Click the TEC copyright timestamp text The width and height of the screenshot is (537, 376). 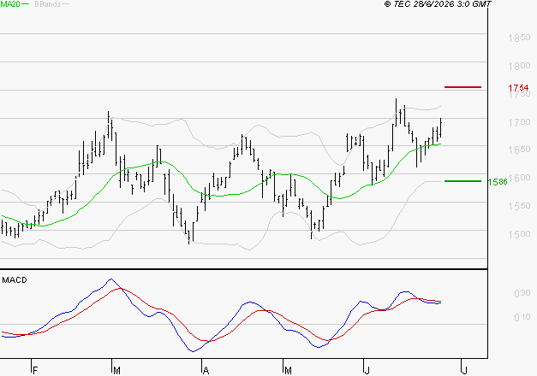(x=438, y=3)
